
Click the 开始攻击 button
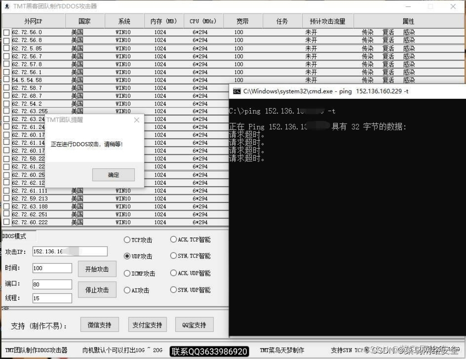tap(97, 268)
